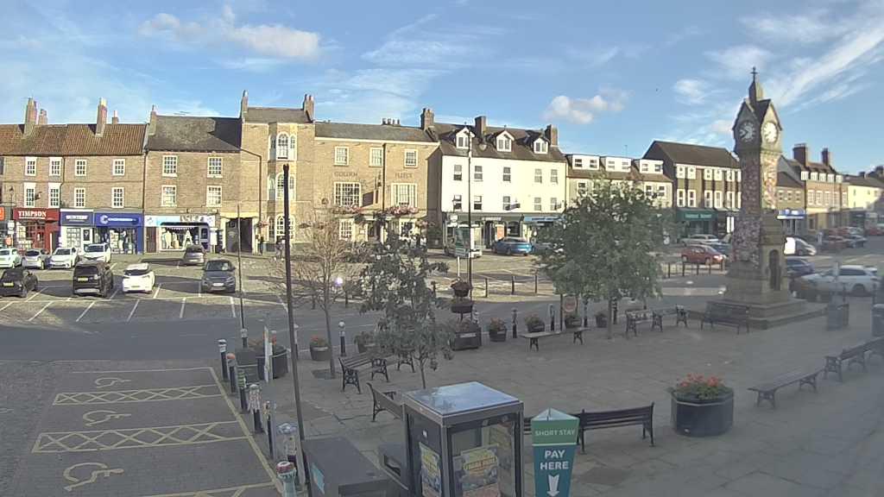Click the TIMPSON shop sign

point(35,214)
